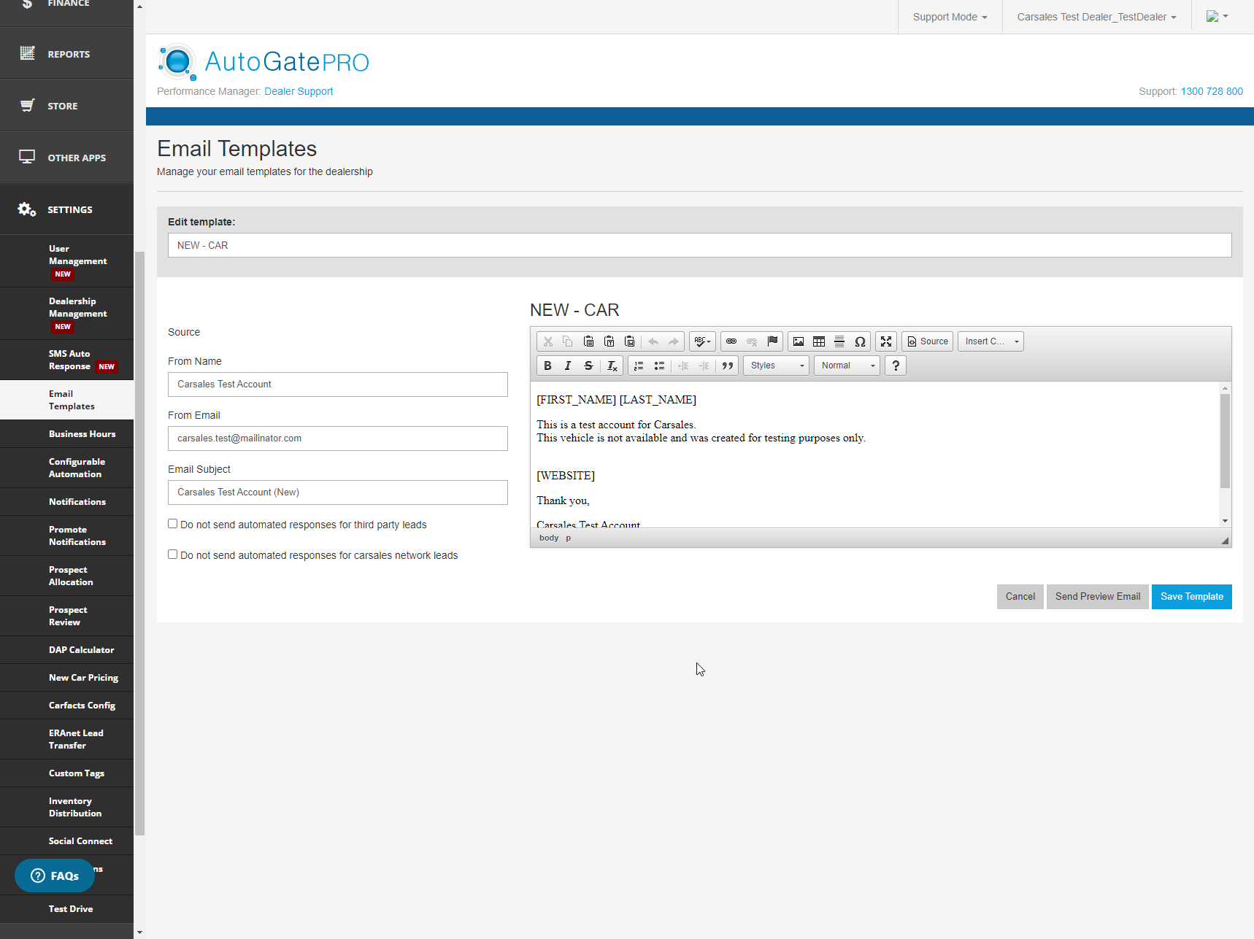Click the Remove Format icon
The height and width of the screenshot is (939, 1254).
[612, 366]
